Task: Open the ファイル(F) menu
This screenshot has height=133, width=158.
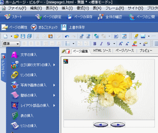Action: 17,8
